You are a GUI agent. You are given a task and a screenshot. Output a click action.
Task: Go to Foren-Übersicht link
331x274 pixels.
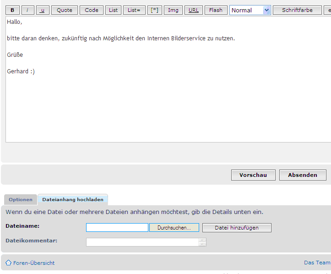click(x=33, y=263)
